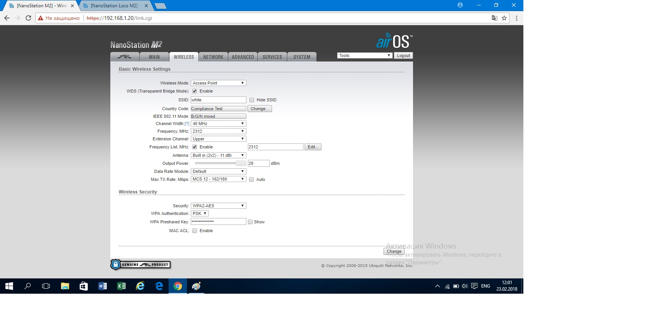Click the SSID input field
Screen dimensions: 659x335
pos(218,100)
